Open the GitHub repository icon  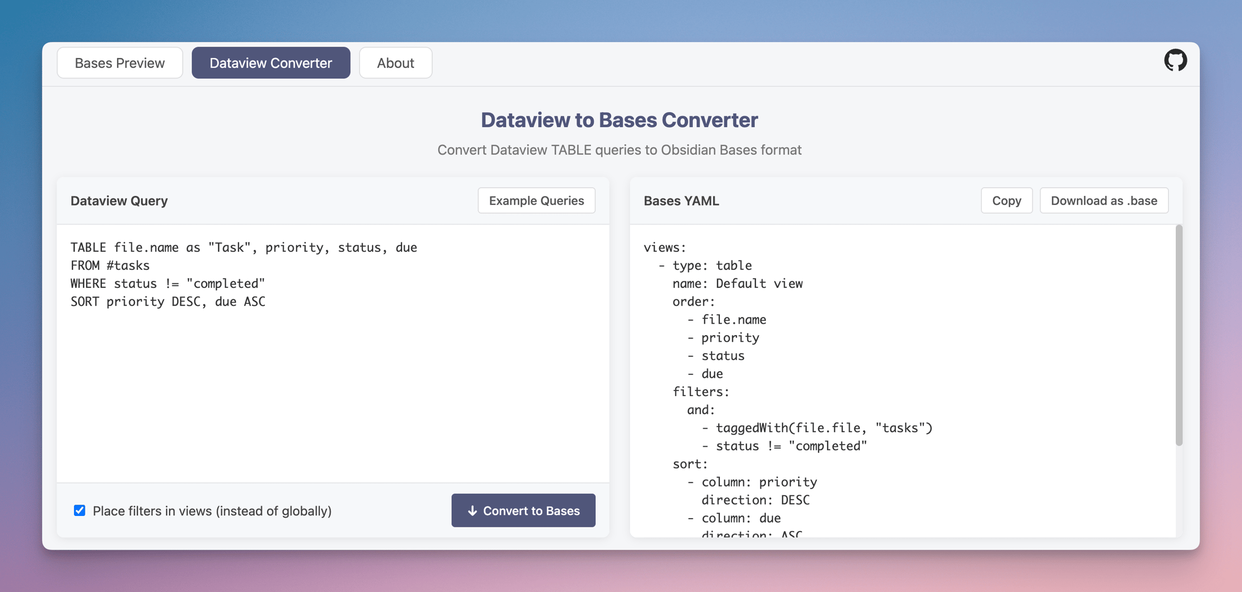(x=1175, y=60)
